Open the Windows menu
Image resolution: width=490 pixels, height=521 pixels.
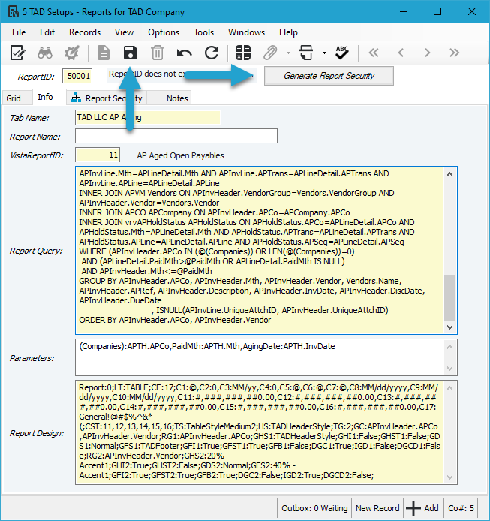click(246, 32)
